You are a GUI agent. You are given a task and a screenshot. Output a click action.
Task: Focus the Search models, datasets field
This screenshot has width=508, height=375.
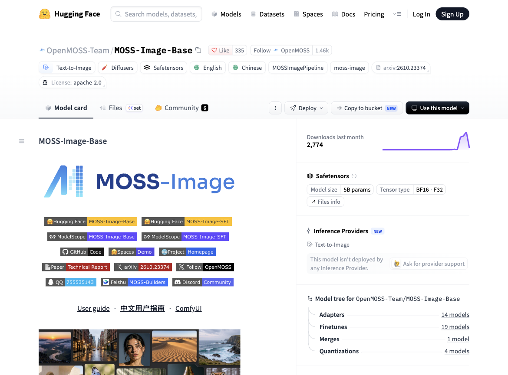(x=156, y=14)
